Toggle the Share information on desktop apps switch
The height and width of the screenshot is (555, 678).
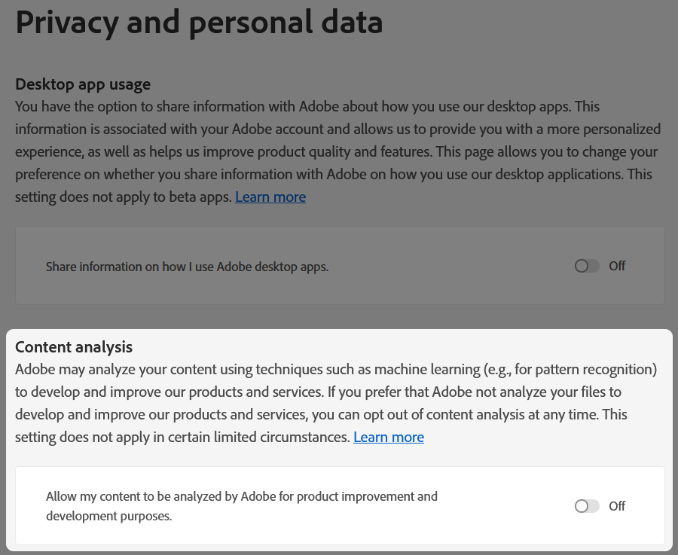click(x=586, y=266)
